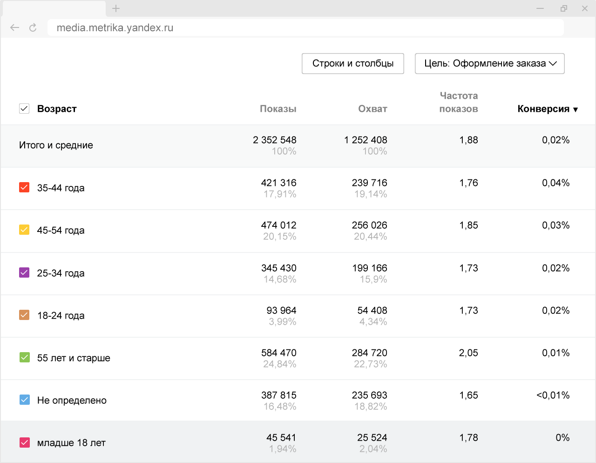Screen dimensions: 596x463
Task: Click the browser back arrow
Action: tap(14, 28)
